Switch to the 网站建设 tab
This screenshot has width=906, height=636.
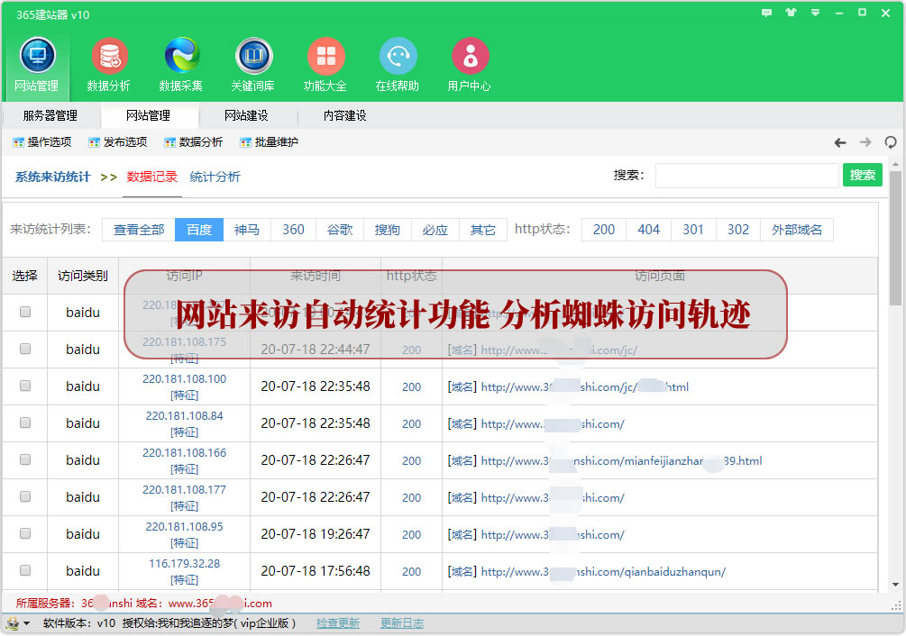247,115
